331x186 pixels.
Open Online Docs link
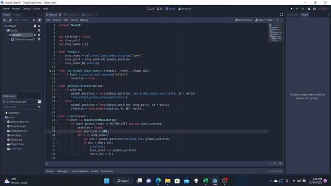point(244,20)
